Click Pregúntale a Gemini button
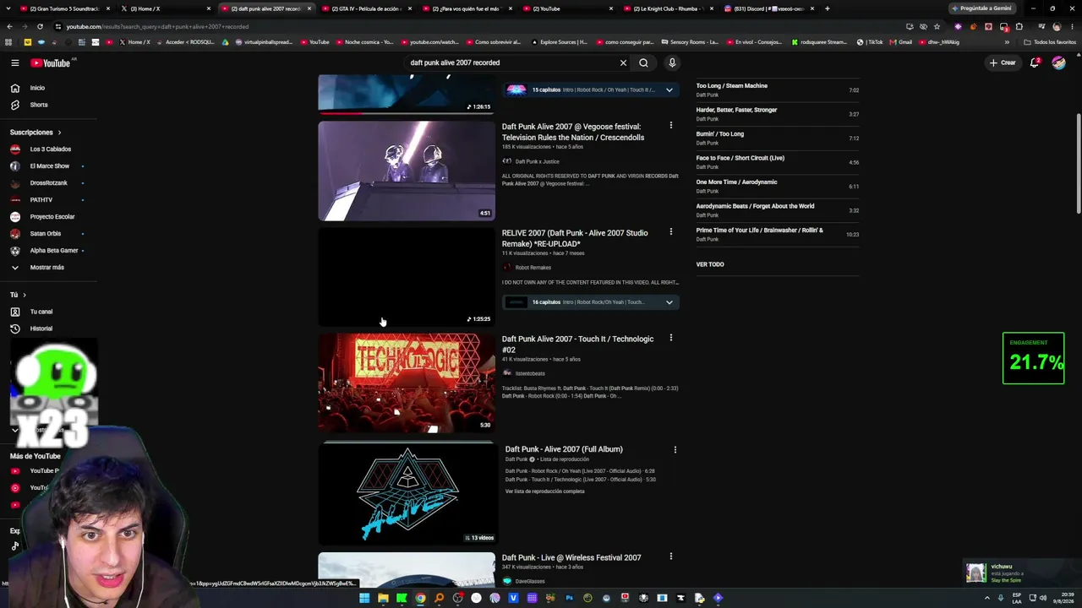The image size is (1082, 608). [981, 8]
